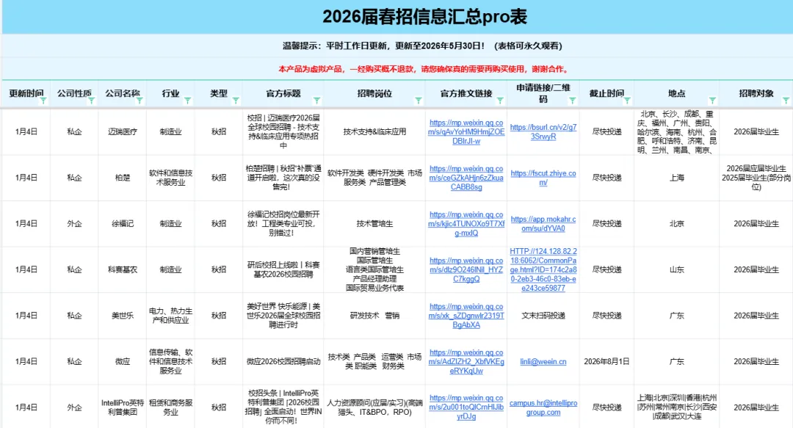793x428 pixels.
Task: Open the fscut.zhiye.com application link
Action: point(543,178)
